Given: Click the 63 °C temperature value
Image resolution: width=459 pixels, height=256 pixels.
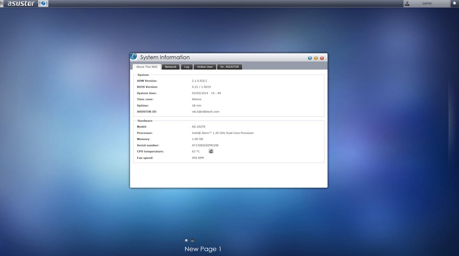Looking at the screenshot, I should 196,151.
